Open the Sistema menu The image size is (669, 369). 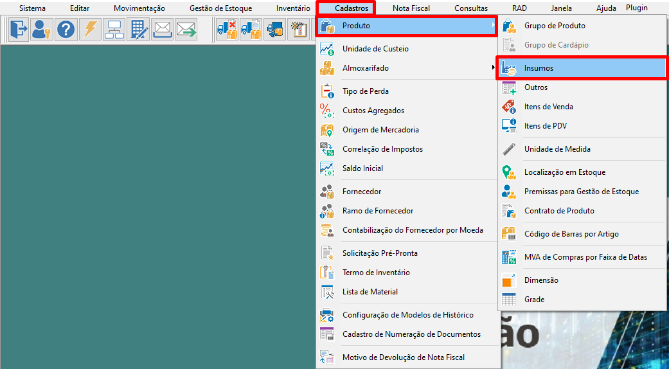point(32,8)
